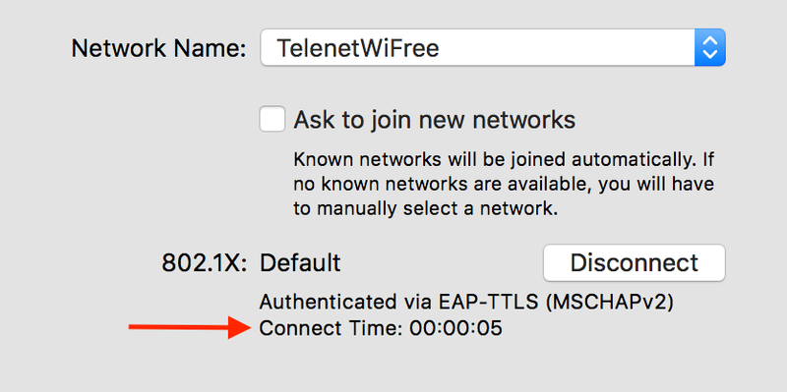The image size is (787, 392).
Task: Click the 802.1X label
Action: [205, 262]
